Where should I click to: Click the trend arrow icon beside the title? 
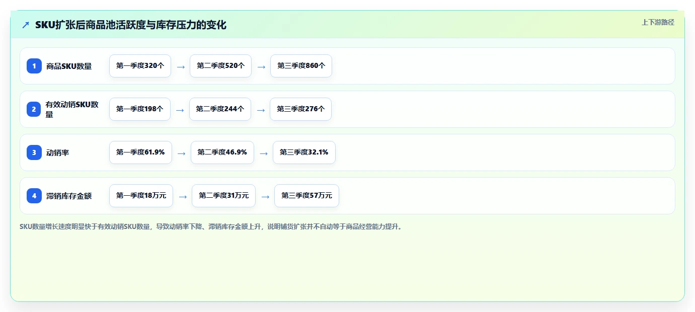(26, 25)
